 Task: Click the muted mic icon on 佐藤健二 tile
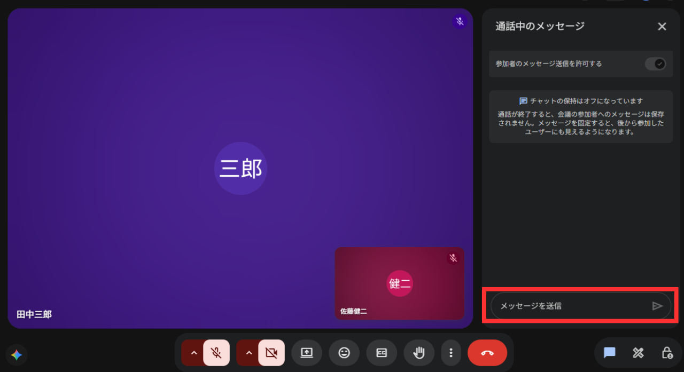pos(453,258)
